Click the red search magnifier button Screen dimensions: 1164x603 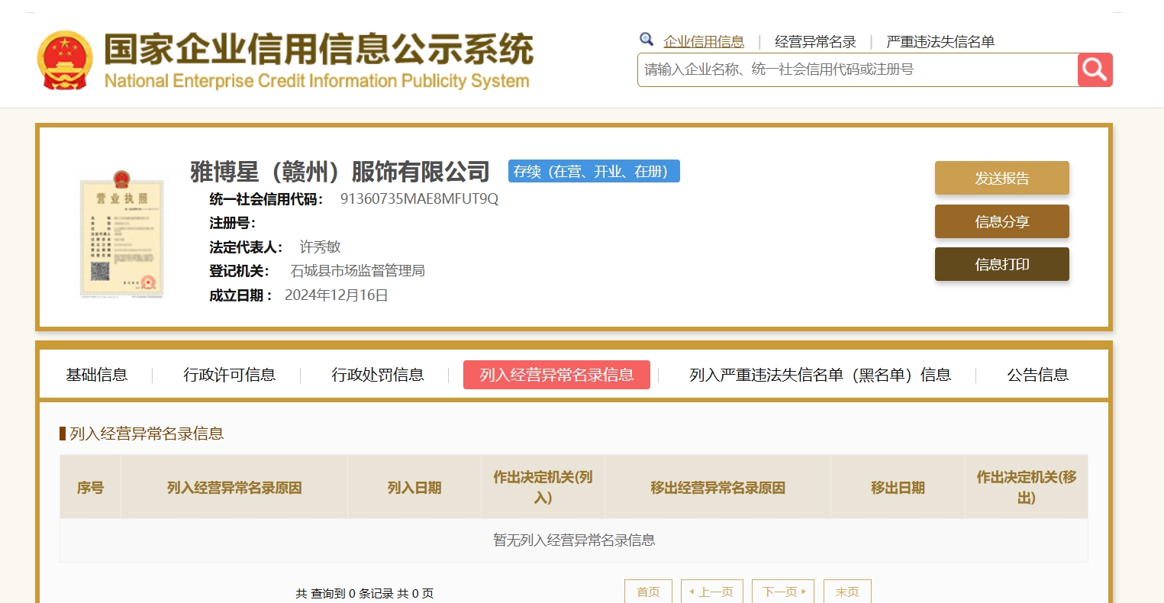1095,69
